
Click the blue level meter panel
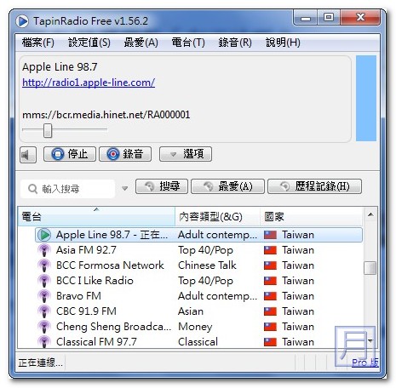366,99
